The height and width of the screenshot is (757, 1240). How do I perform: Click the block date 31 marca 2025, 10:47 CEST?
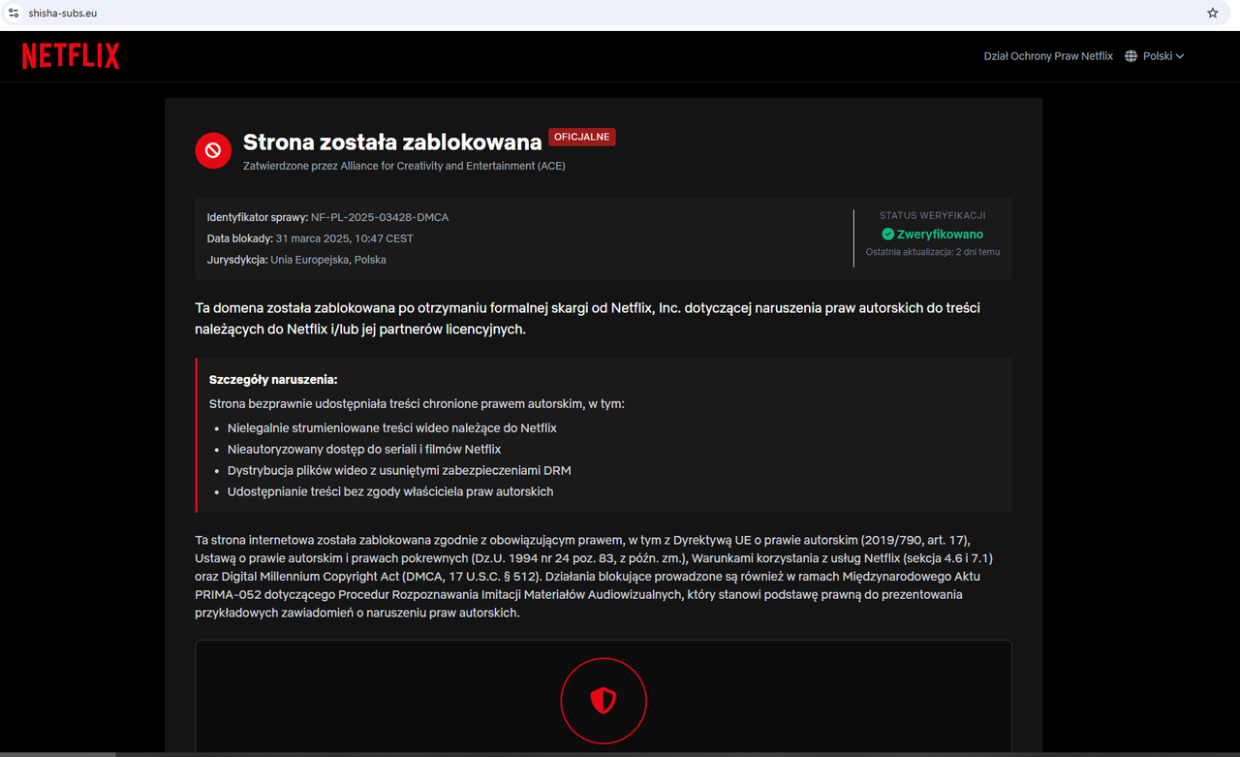[x=345, y=238]
